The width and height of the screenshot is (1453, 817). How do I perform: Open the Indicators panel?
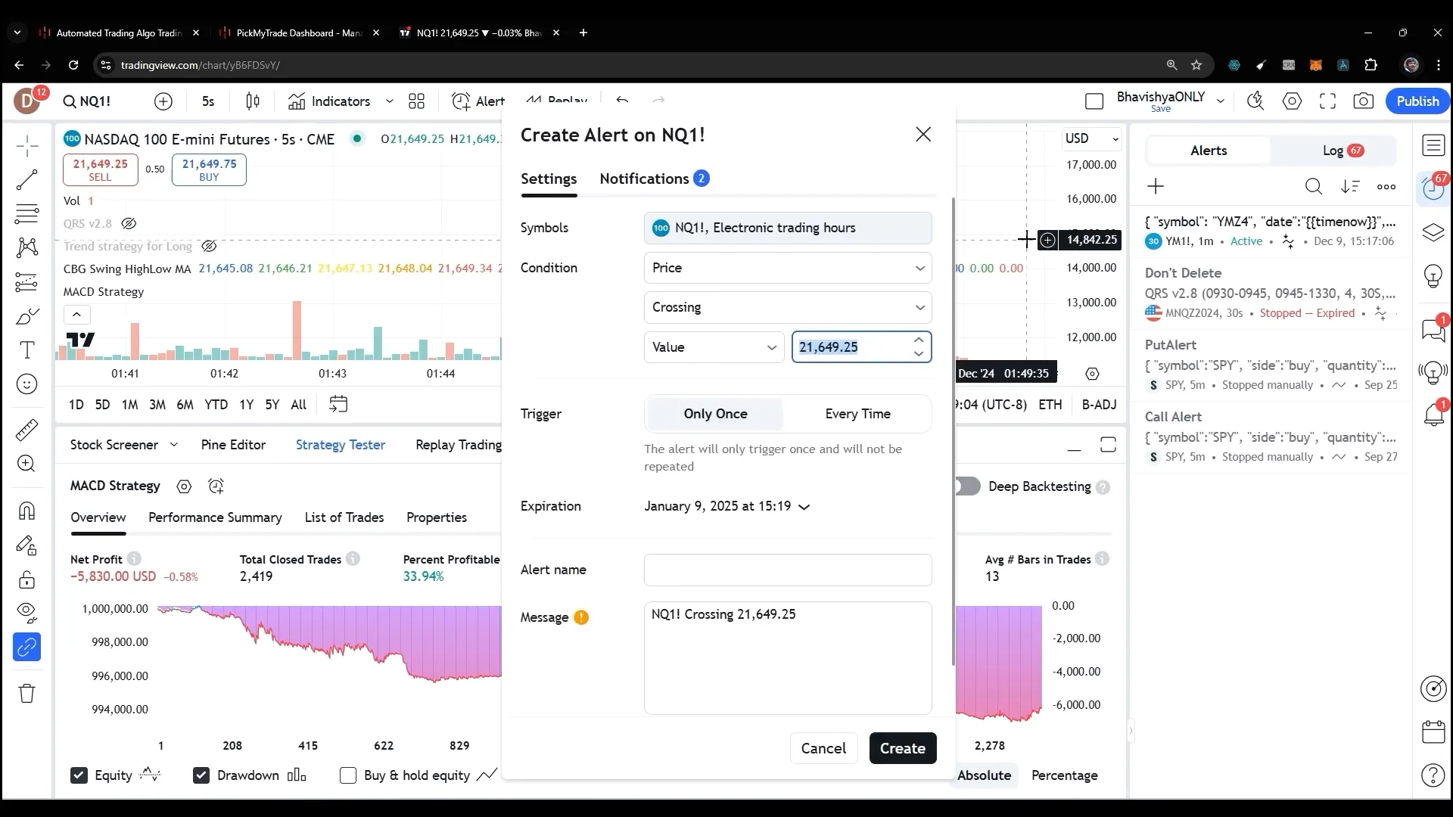(341, 101)
